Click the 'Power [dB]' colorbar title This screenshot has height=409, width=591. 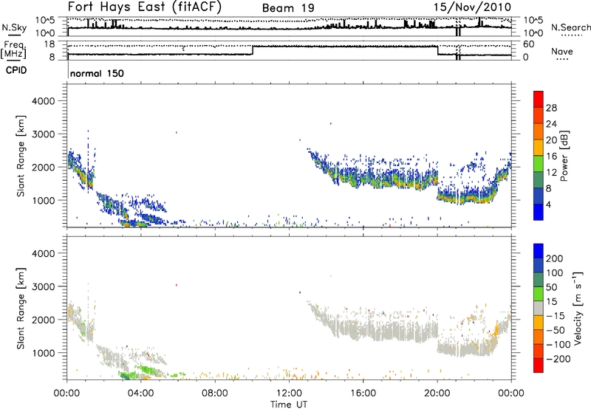[564, 156]
